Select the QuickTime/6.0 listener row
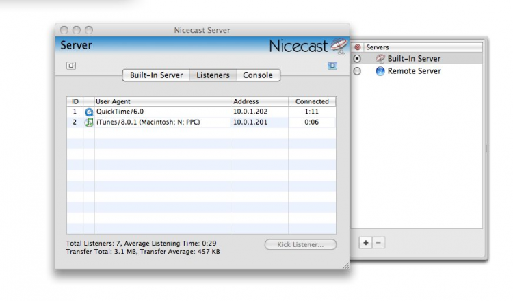 click(201, 112)
